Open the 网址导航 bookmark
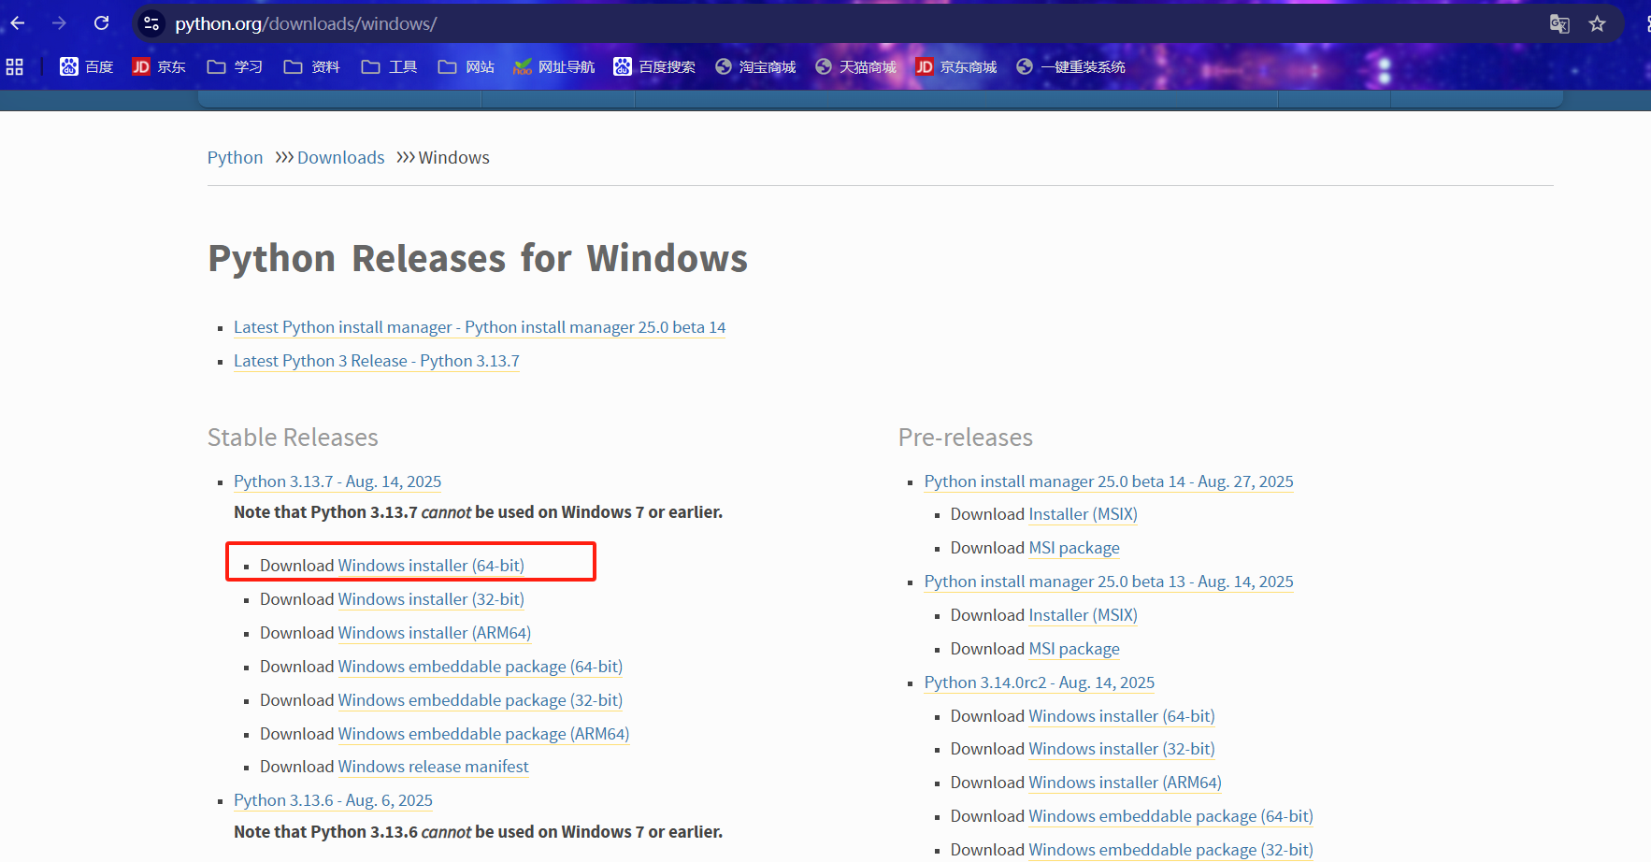 (x=553, y=66)
